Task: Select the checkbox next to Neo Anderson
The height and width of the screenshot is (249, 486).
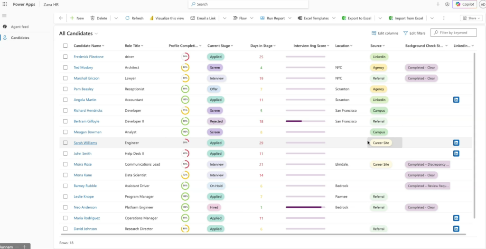Action: 65,207
